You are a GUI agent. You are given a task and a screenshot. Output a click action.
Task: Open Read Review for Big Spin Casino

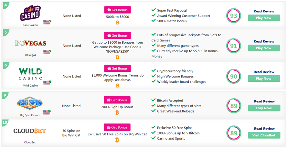pos(264,101)
